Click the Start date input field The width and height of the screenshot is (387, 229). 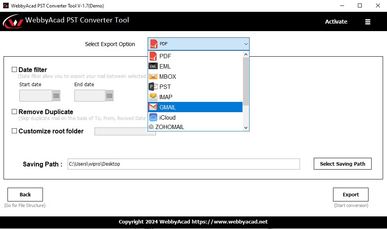pyautogui.click(x=36, y=96)
